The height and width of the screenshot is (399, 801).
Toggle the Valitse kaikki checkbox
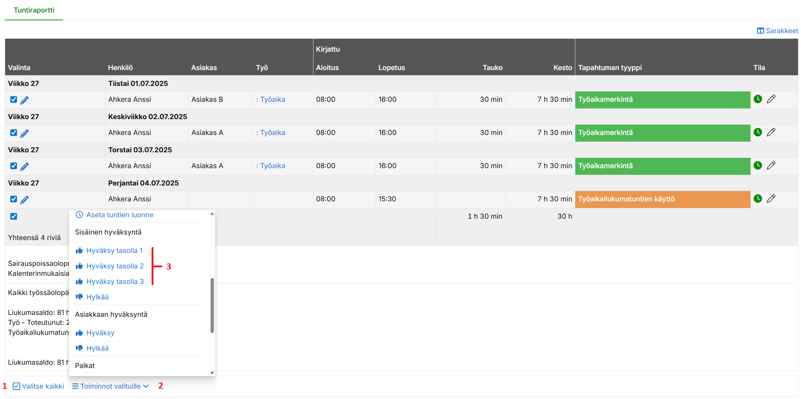click(x=17, y=386)
